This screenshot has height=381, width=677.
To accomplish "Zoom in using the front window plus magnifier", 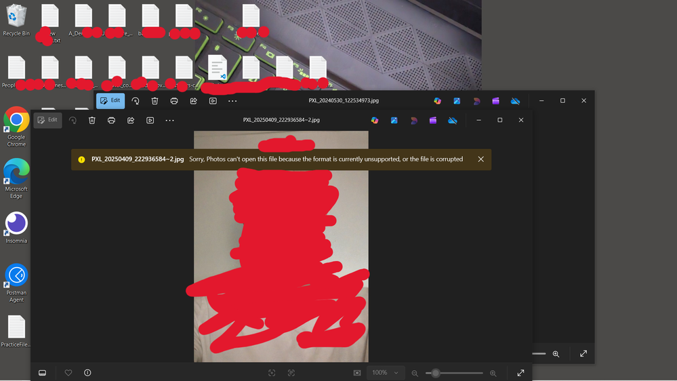I will point(493,374).
